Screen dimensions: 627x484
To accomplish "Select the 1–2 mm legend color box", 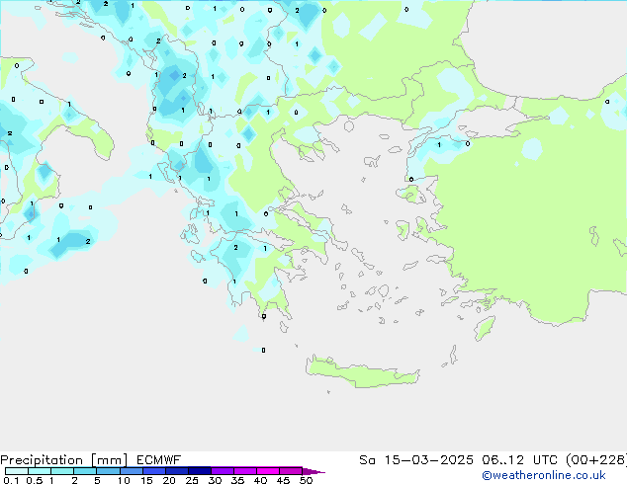I will pos(62,471).
